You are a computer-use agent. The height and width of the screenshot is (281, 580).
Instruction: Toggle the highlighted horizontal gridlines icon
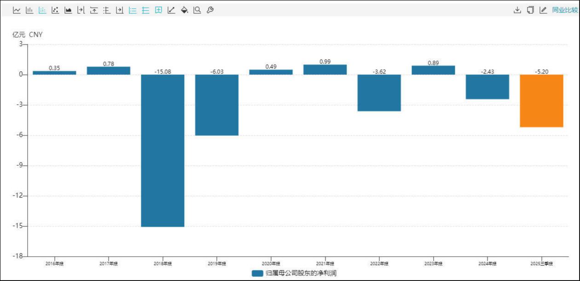[145, 10]
